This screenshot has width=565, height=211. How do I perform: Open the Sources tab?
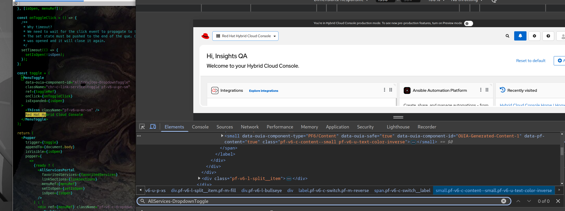(225, 127)
